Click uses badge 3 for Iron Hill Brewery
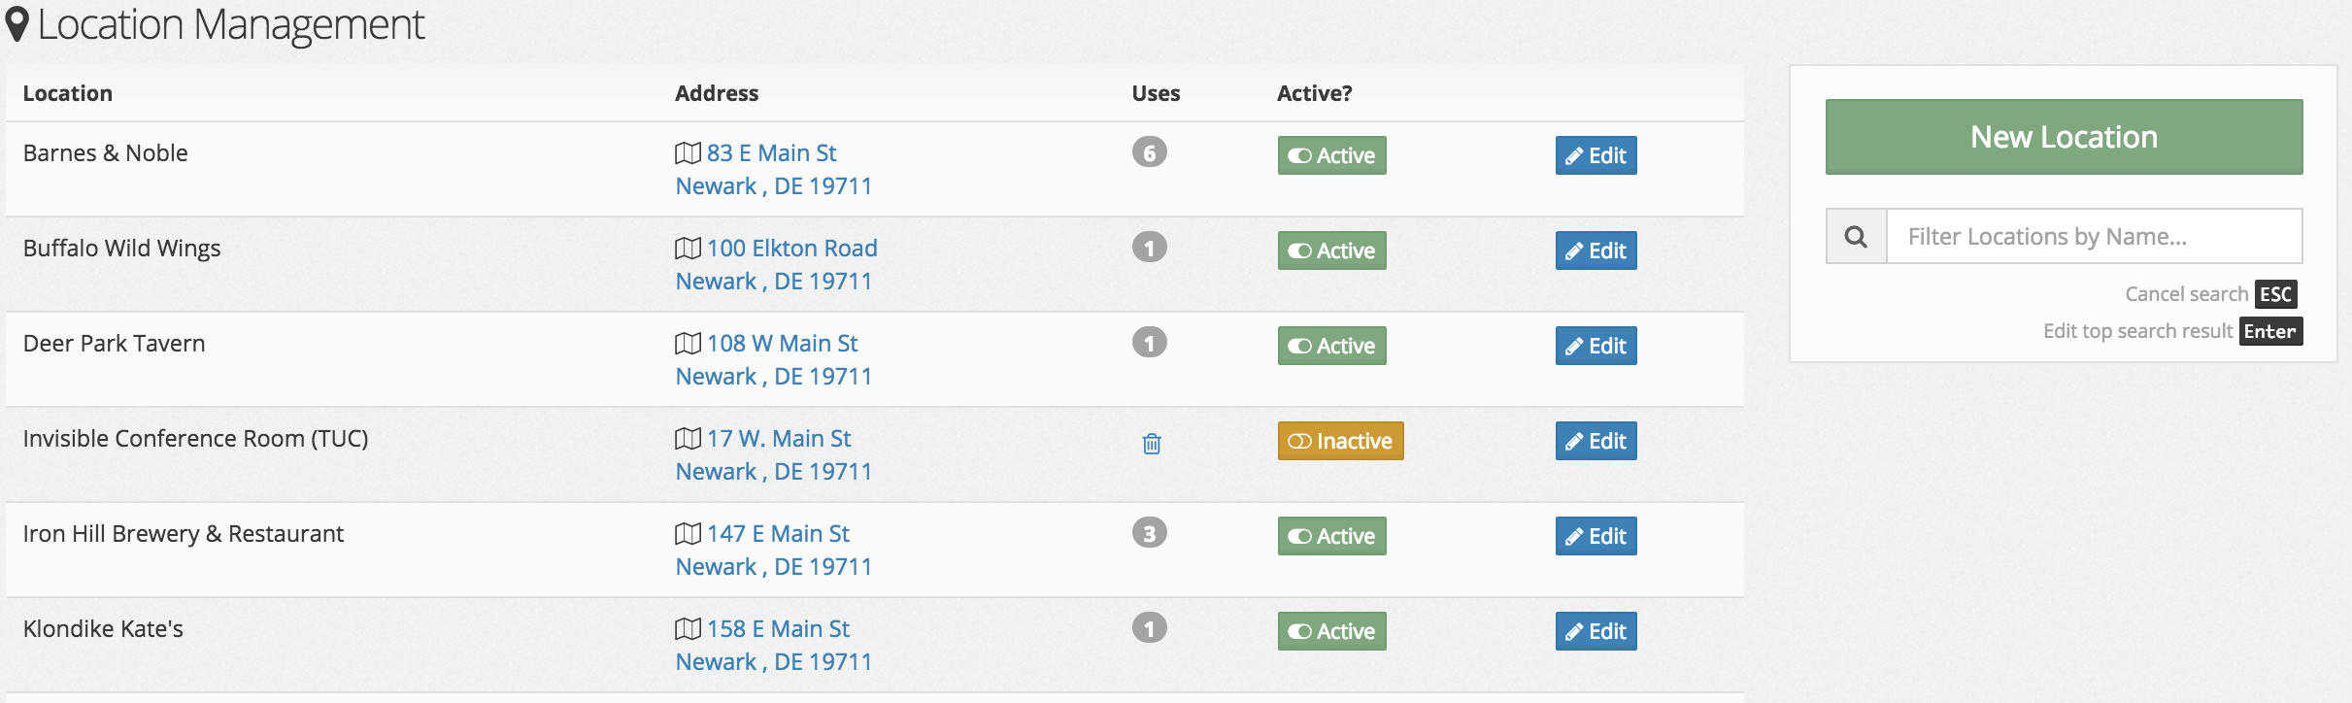The height and width of the screenshot is (703, 2352). point(1150,533)
